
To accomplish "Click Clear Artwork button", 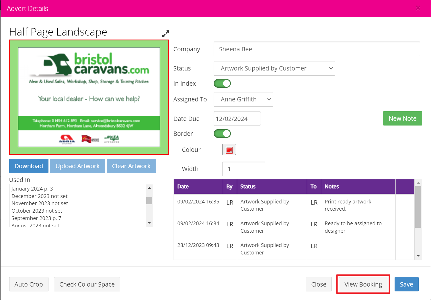I will (131, 166).
